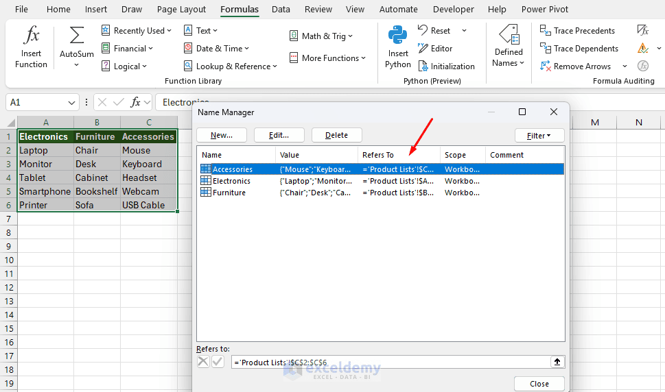Expand the Name Box dropdown arrow
This screenshot has height=392, width=665.
pos(71,103)
